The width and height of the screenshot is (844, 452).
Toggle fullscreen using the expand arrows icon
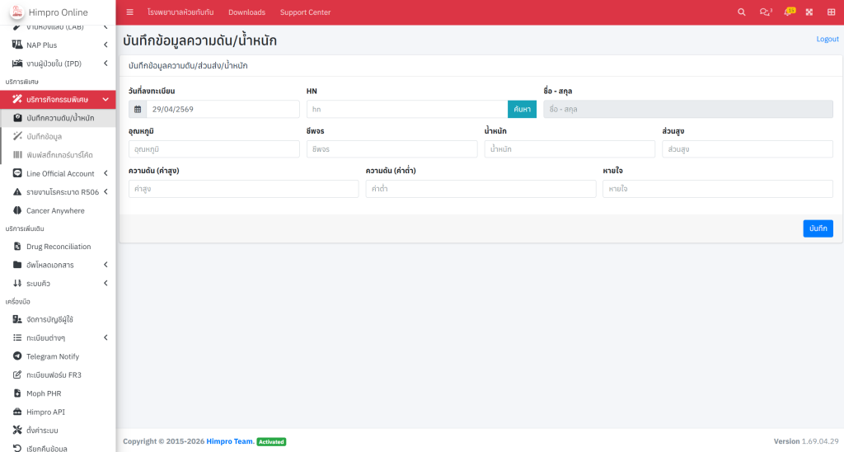[809, 12]
